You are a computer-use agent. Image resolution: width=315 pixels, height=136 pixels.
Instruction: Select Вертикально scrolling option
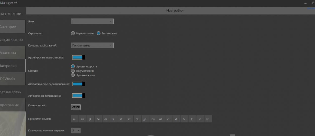click(98, 34)
